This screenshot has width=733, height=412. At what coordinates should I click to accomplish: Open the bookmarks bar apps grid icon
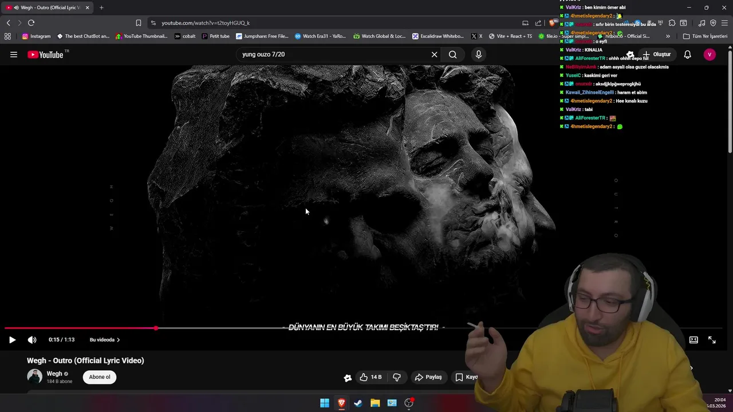[7, 36]
